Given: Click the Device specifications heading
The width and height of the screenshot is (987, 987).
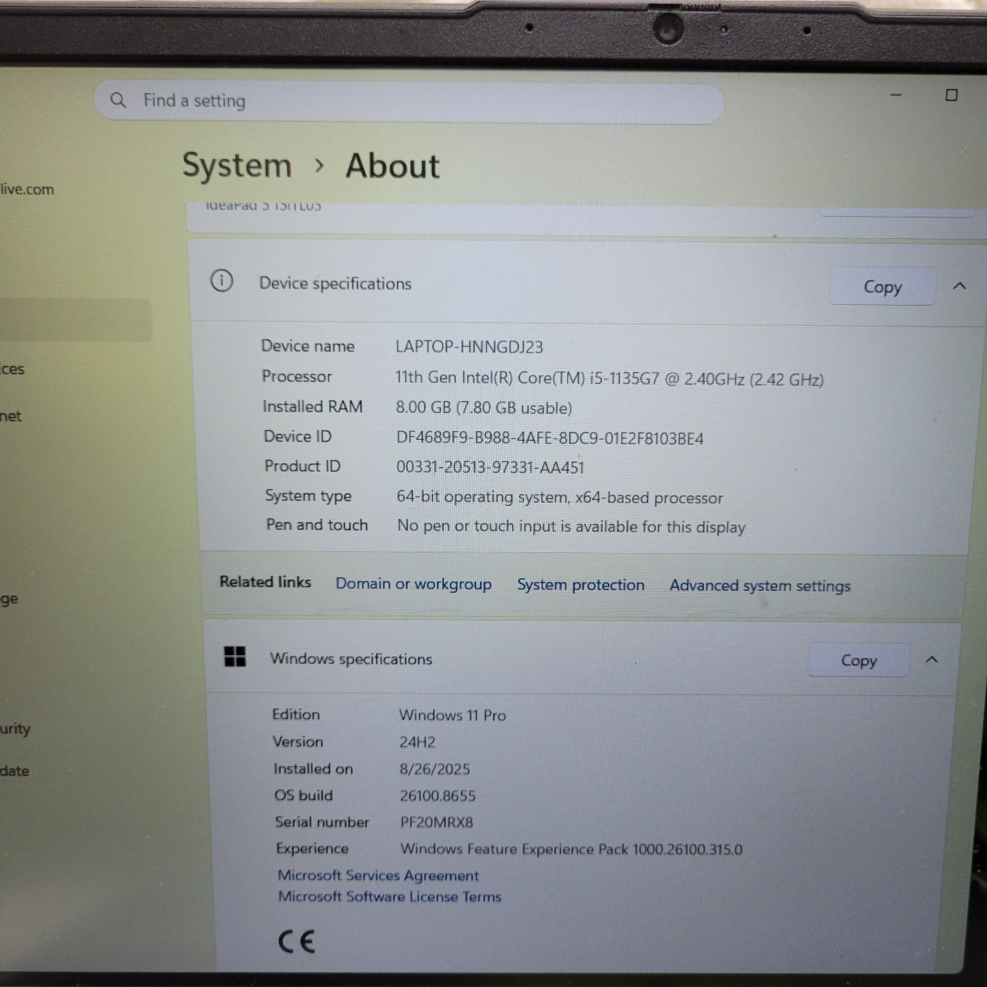Looking at the screenshot, I should [x=335, y=283].
